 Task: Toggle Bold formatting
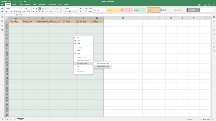7,12
